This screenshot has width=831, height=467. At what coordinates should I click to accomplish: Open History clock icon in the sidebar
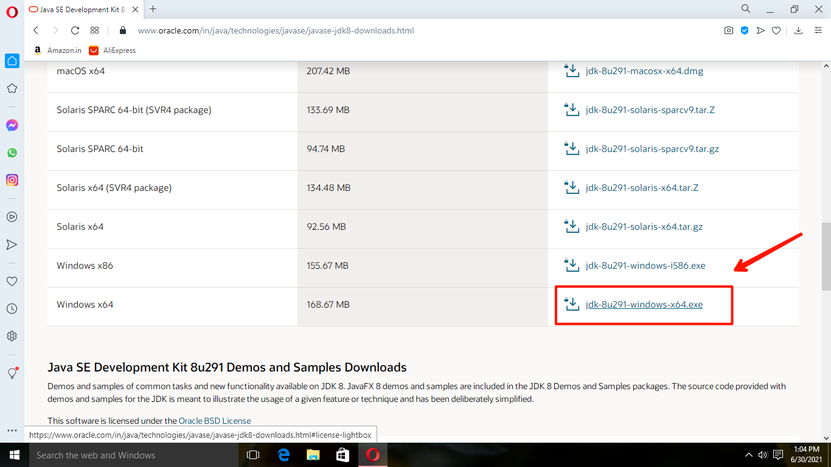[x=12, y=309]
